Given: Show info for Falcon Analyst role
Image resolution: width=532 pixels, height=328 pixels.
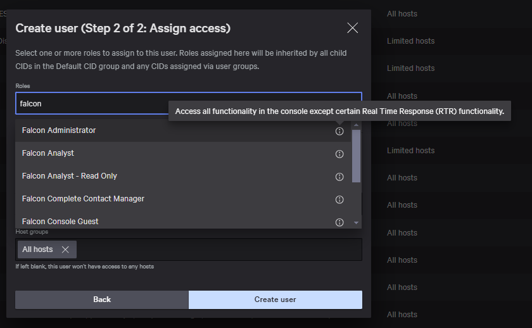Looking at the screenshot, I should point(339,154).
